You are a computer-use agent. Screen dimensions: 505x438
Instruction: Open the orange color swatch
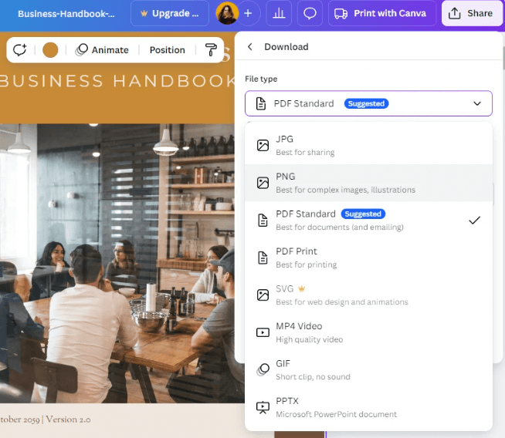[50, 50]
